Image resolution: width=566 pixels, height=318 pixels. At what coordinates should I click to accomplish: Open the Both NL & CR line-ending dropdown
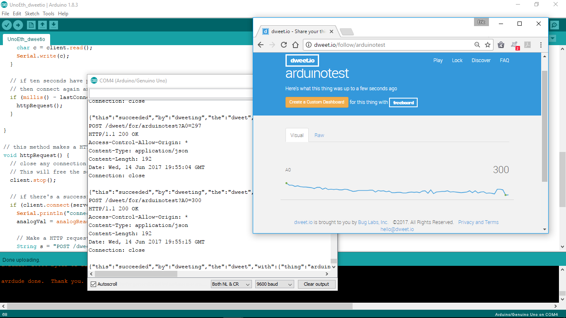coord(231,284)
